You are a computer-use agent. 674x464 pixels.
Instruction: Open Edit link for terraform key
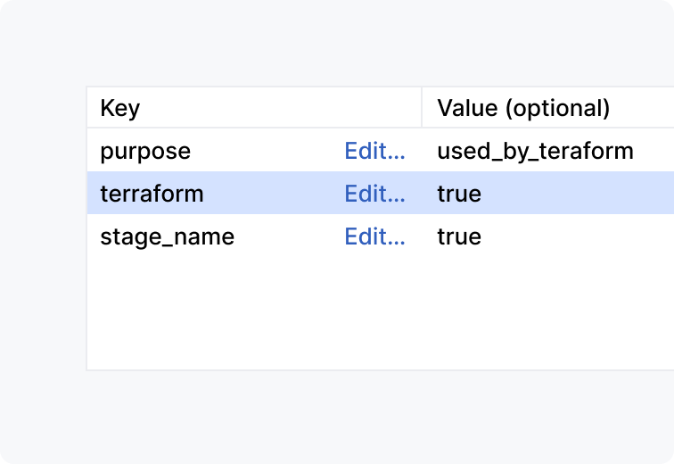[374, 194]
